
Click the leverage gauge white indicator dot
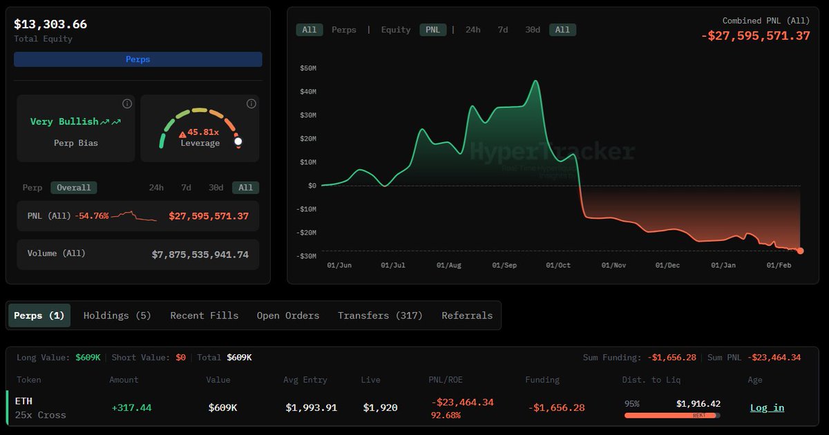[x=238, y=142]
